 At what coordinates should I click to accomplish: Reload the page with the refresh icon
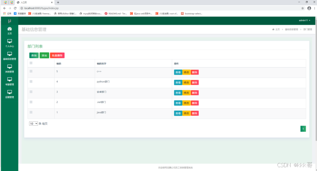[x=15, y=8]
